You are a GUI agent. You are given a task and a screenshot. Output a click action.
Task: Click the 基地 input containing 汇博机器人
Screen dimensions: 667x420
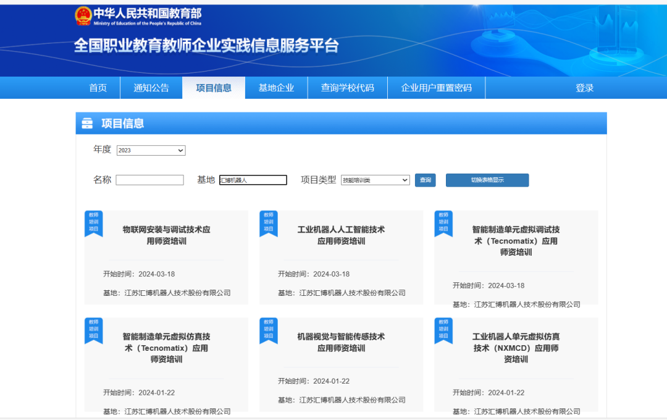(253, 180)
